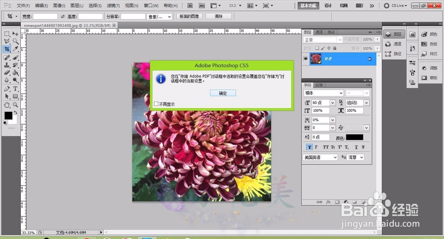This screenshot has height=239, width=444.
Task: Select the Pen tool
Action: pyautogui.click(x=7, y=89)
